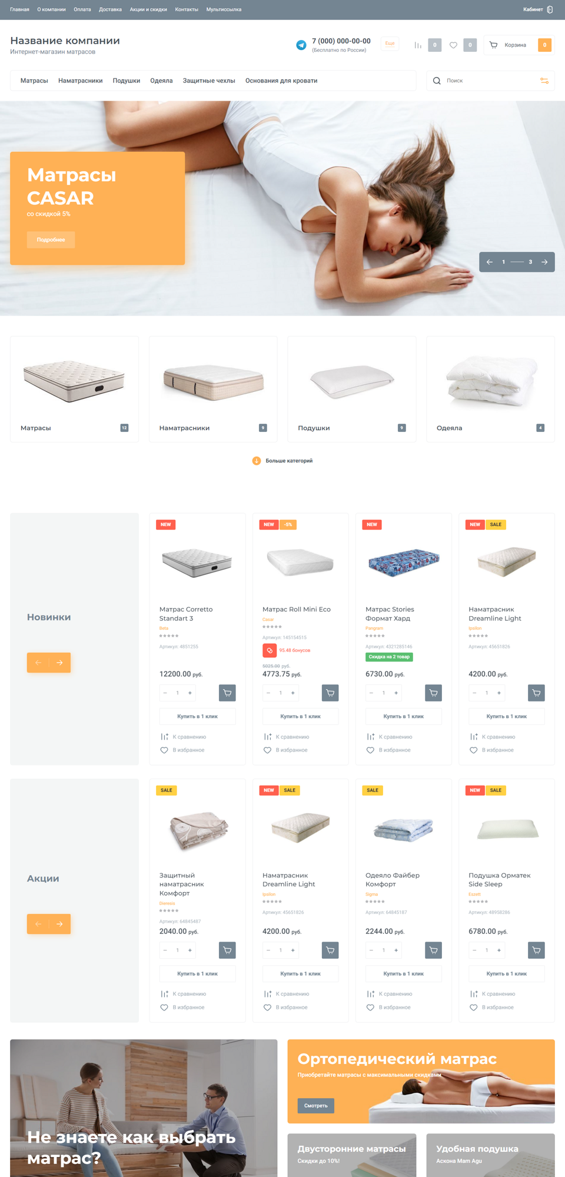565x1177 pixels.
Task: Add Одеяло Файбер Комфорт to favorites
Action: (x=389, y=1008)
